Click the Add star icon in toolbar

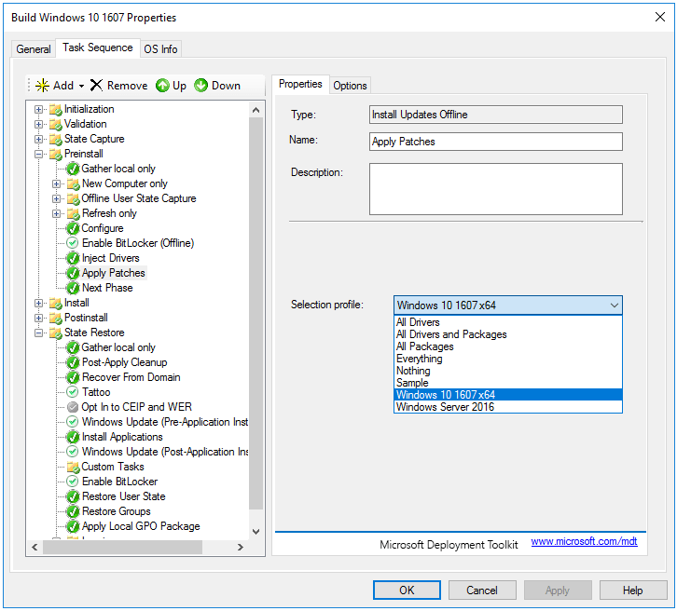click(42, 86)
